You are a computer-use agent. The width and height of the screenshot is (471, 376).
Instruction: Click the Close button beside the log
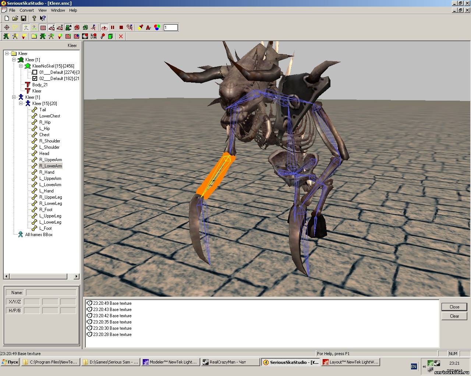point(454,307)
